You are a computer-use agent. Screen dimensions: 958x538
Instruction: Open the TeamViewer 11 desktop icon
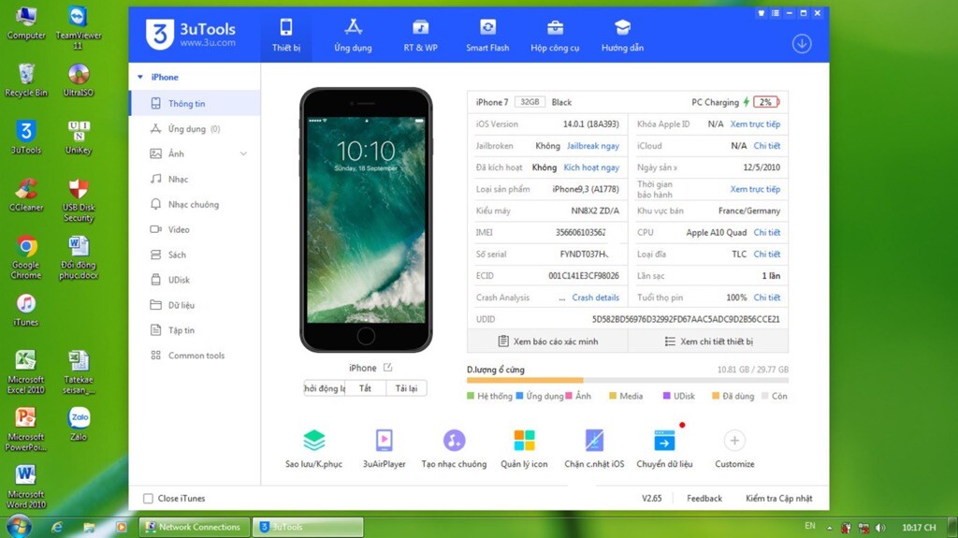tap(79, 27)
